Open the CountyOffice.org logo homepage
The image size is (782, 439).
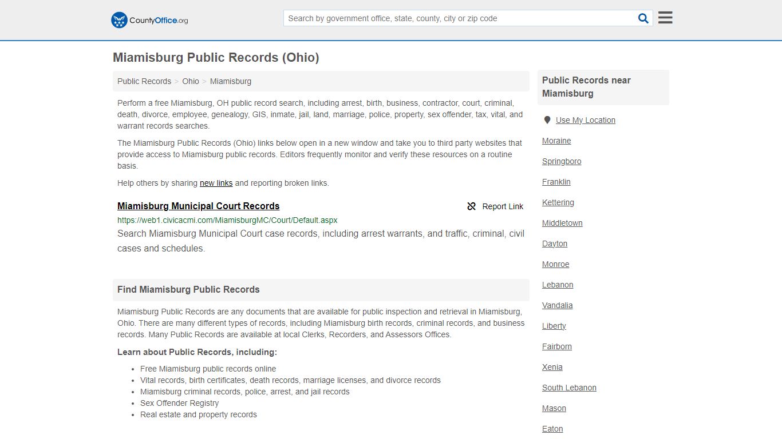tap(149, 20)
